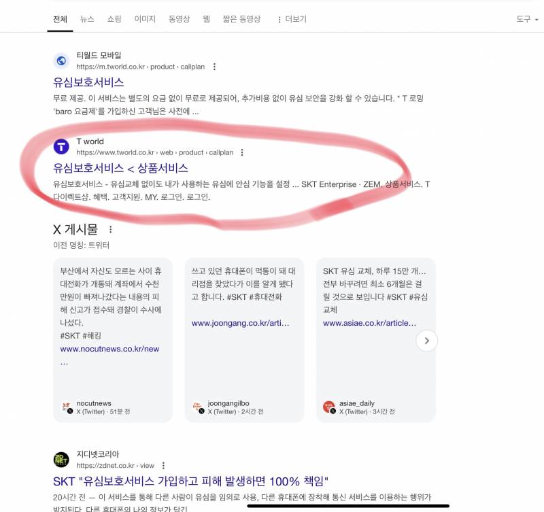Open the X 게시물 section options menu
The height and width of the screenshot is (512, 544).
pos(110,229)
